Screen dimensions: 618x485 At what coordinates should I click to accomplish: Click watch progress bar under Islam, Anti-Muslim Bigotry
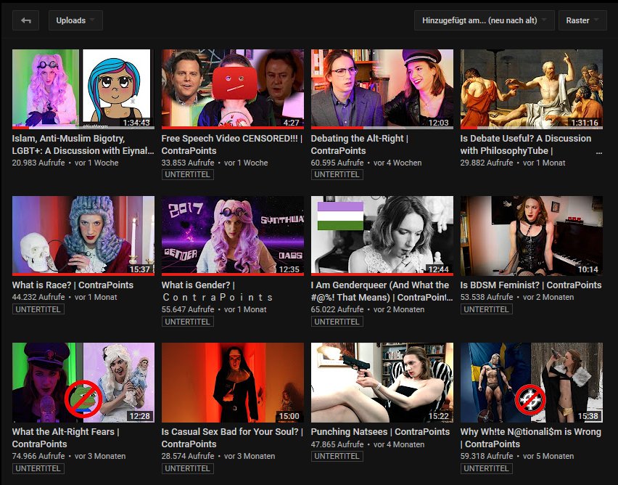click(83, 128)
